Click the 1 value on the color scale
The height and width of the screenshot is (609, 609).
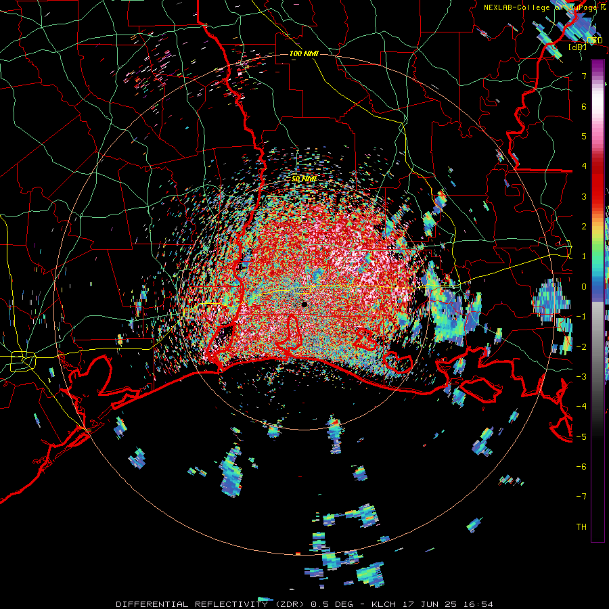[584, 256]
